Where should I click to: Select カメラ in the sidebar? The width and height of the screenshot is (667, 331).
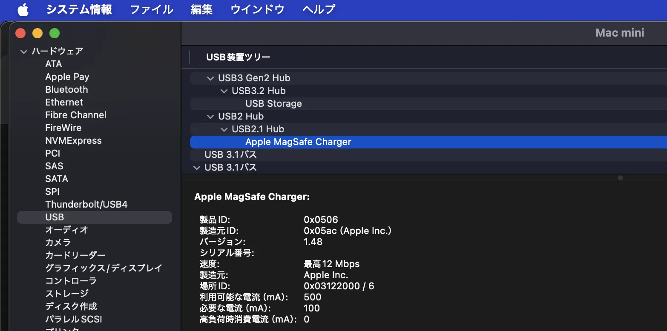click(58, 243)
